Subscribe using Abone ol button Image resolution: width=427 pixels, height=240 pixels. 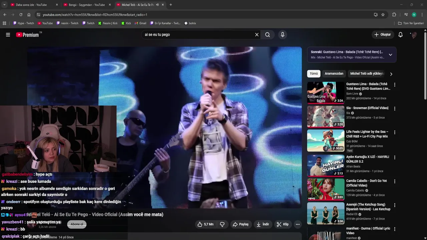(77, 224)
